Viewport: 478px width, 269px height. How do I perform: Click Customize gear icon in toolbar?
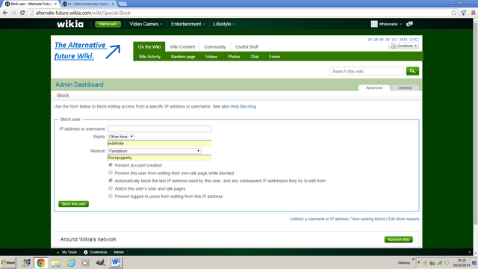click(x=86, y=253)
